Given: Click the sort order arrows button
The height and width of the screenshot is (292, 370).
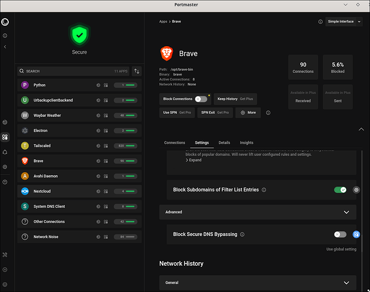Looking at the screenshot, I should 137,71.
